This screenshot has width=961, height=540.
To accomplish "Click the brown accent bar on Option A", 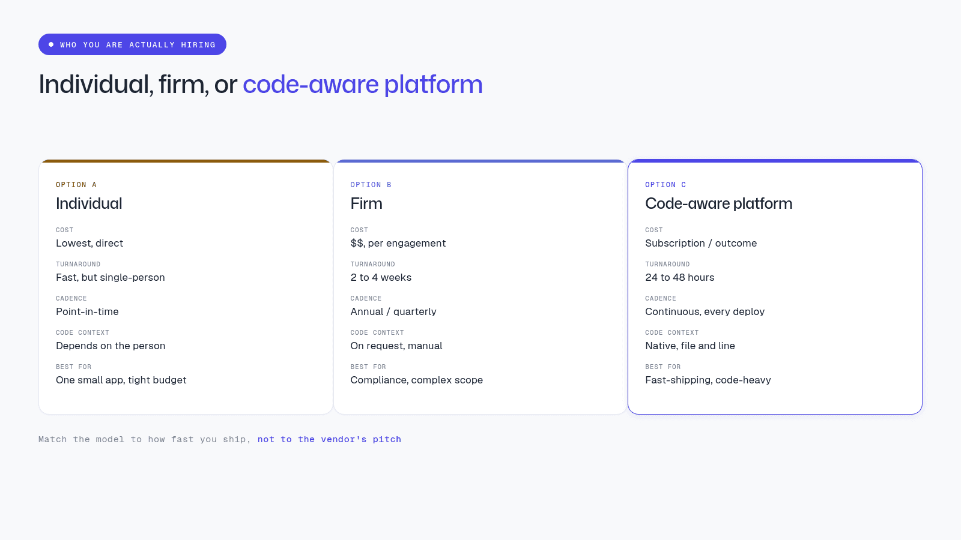I will [x=186, y=161].
